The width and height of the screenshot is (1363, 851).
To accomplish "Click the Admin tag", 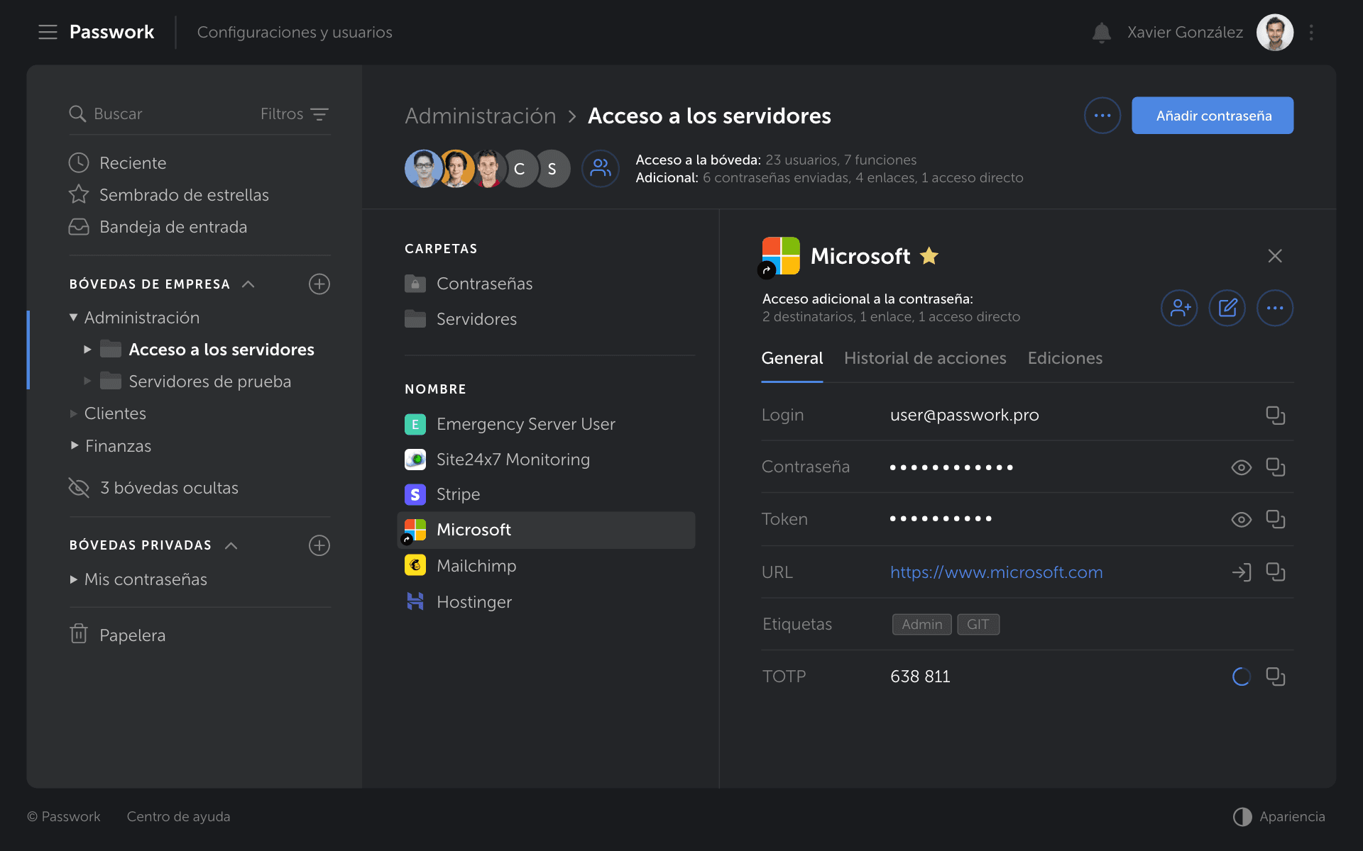I will tap(922, 625).
